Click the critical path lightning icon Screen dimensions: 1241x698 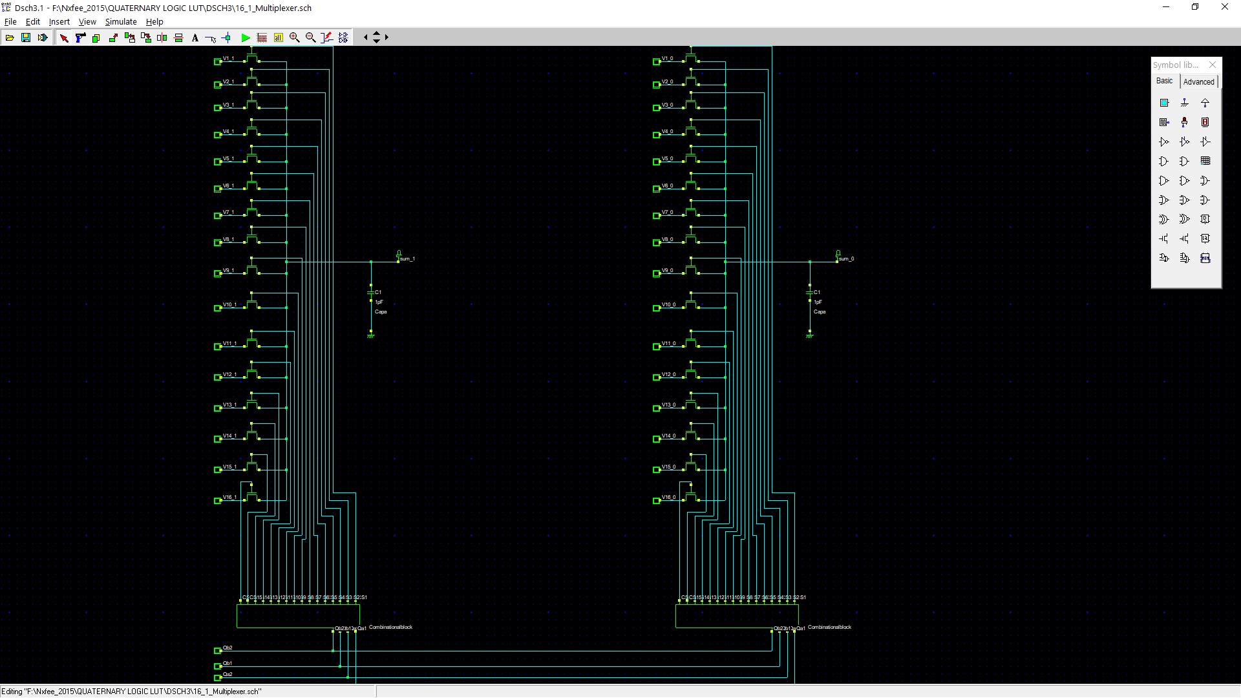coord(327,37)
